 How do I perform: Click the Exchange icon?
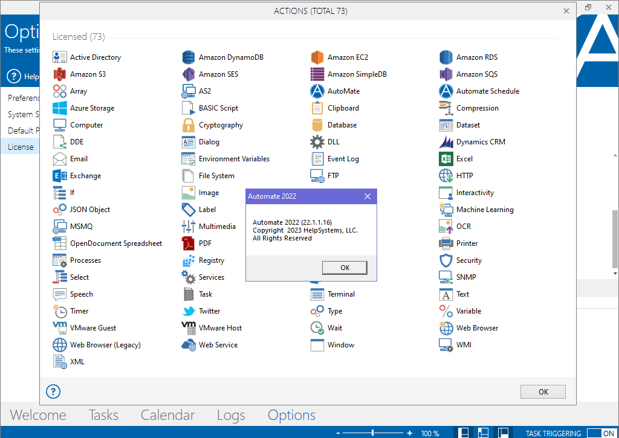pyautogui.click(x=60, y=176)
